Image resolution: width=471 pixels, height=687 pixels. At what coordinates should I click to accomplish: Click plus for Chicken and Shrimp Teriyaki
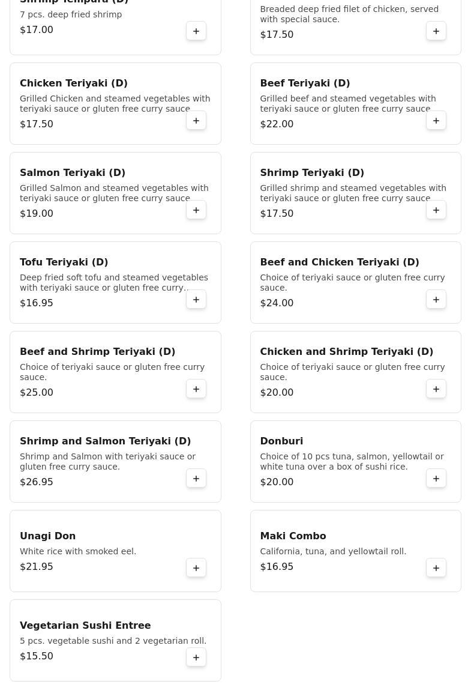point(436,389)
